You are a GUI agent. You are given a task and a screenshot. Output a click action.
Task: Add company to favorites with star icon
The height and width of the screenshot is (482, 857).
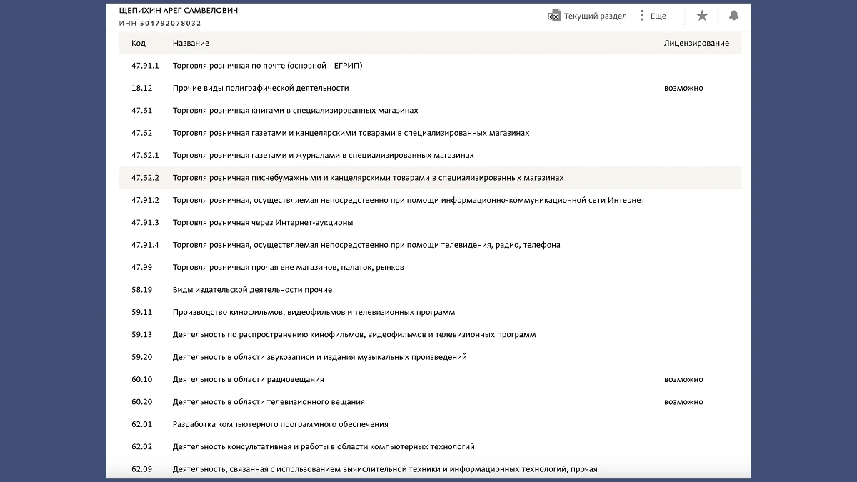click(702, 16)
